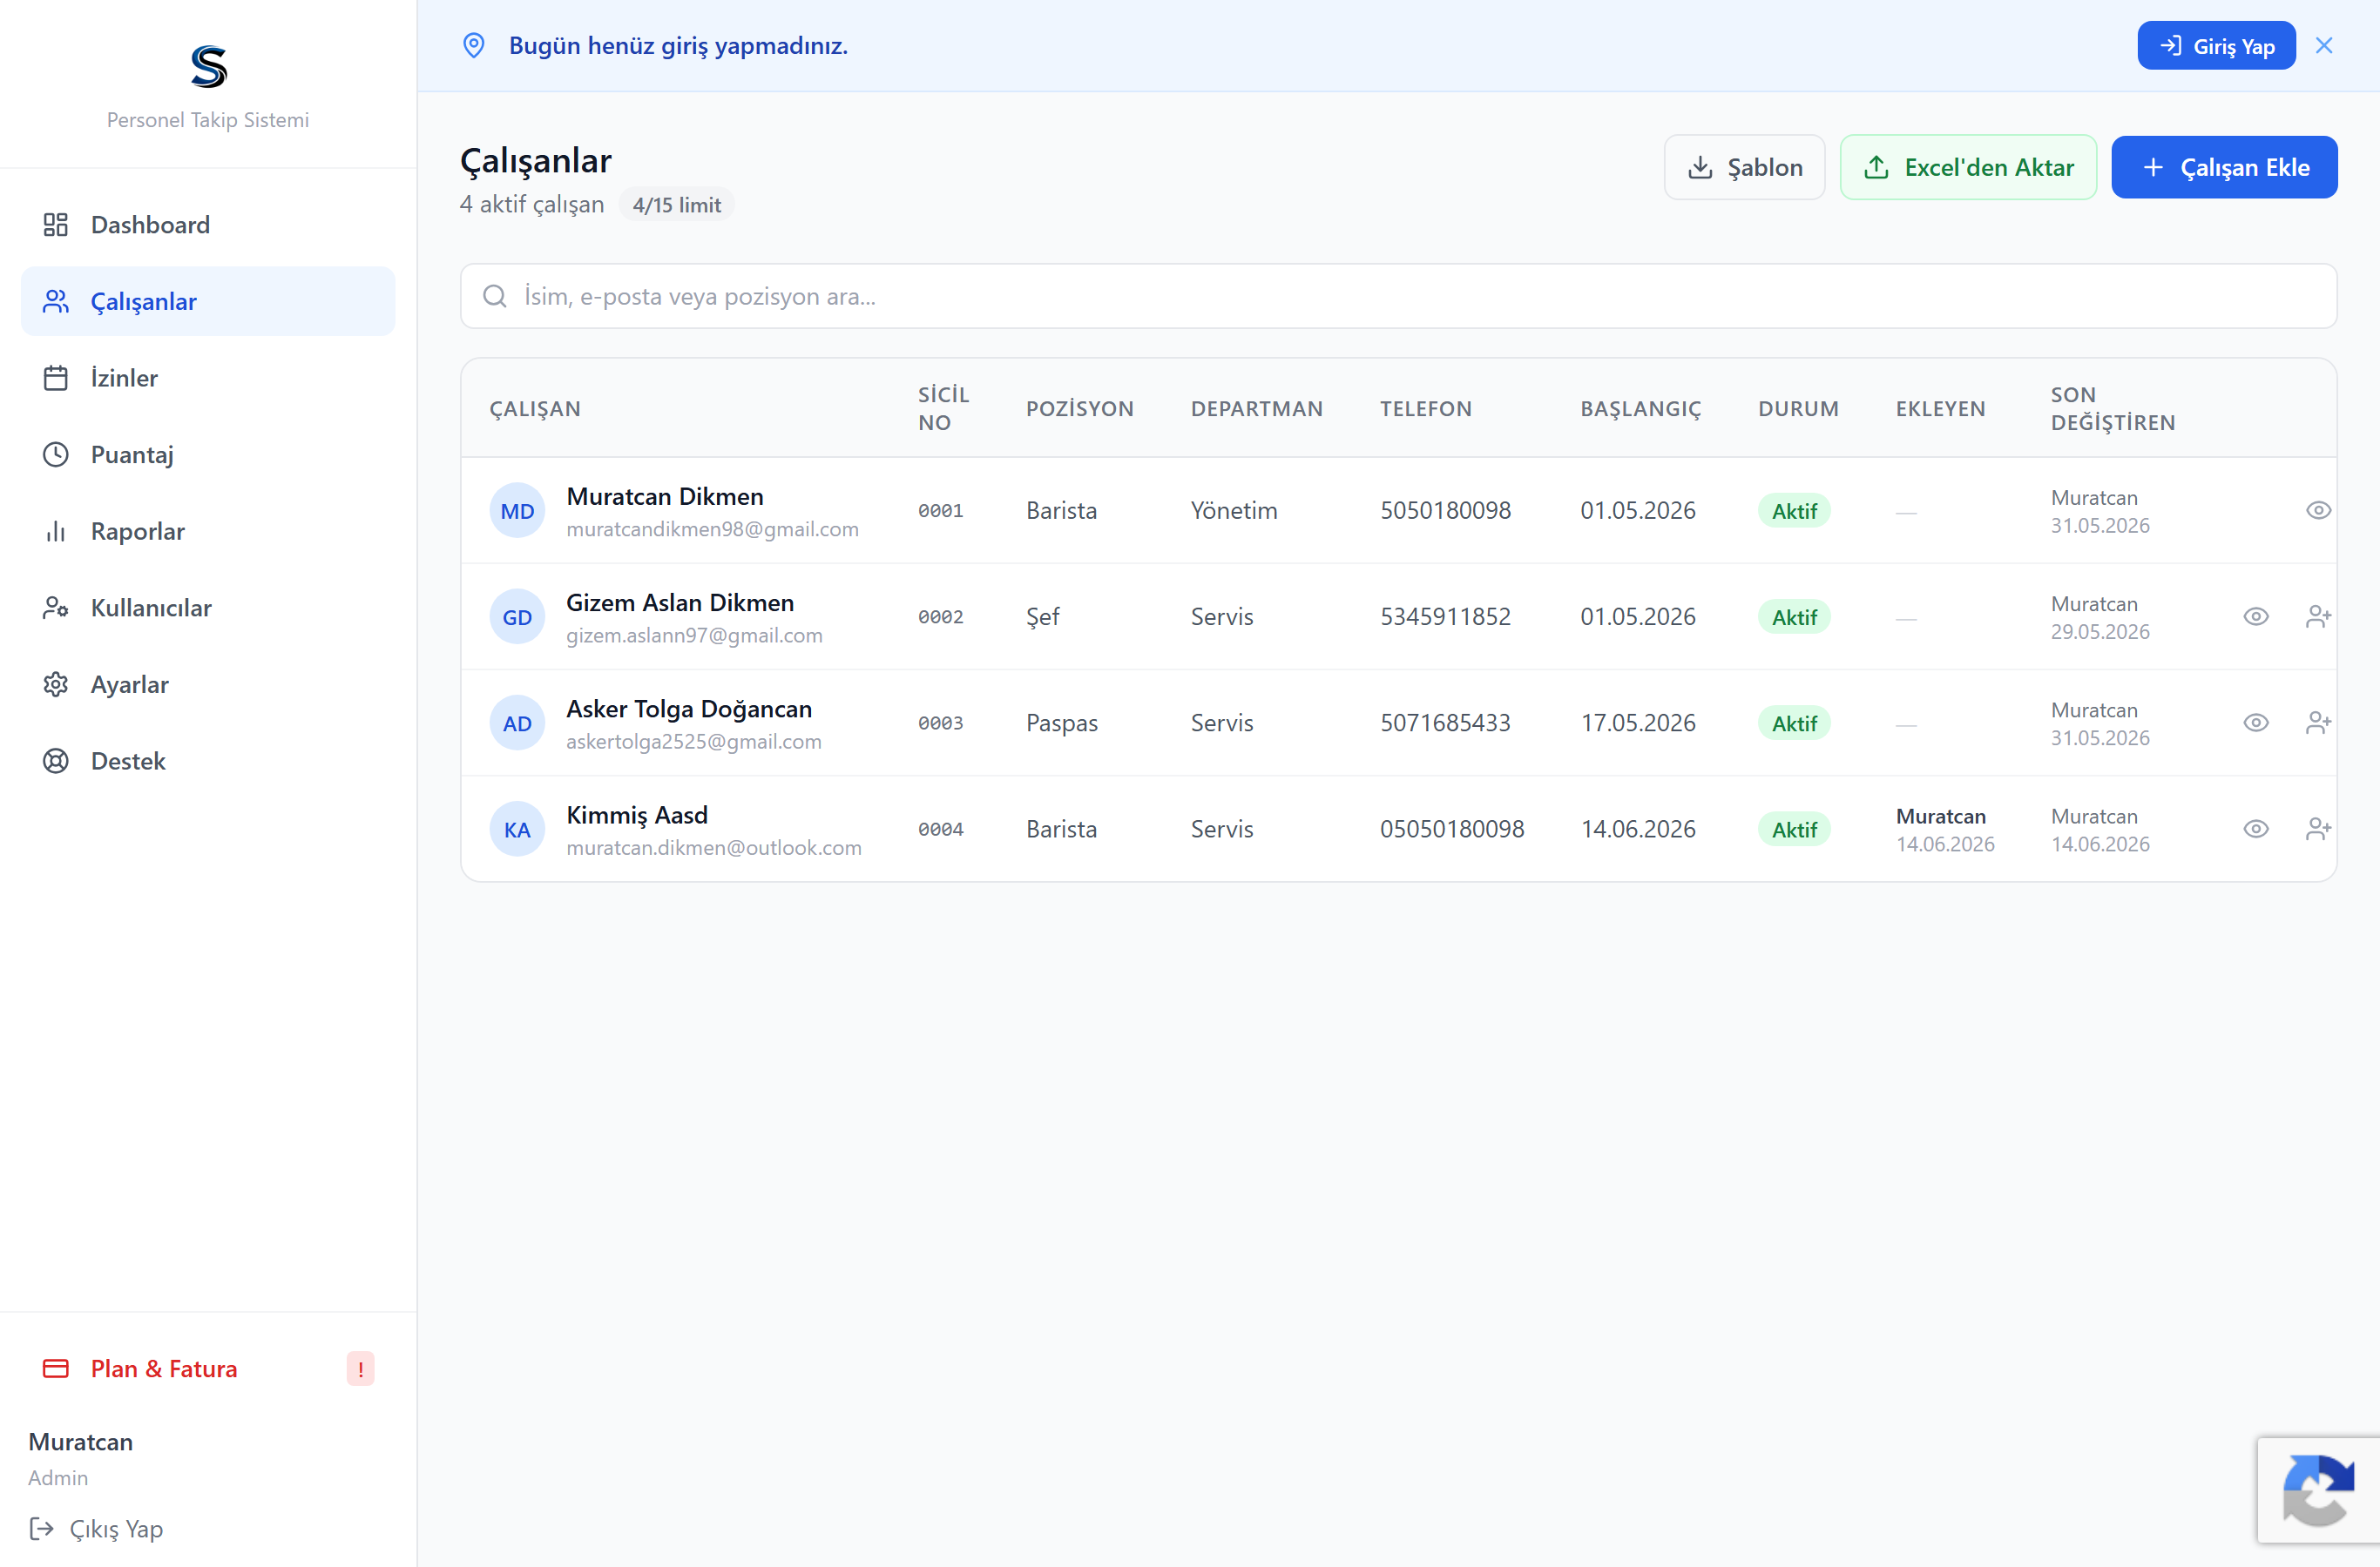Click the reCAPTCHA badge
Screen dimensions: 2380x1567
tap(2318, 1490)
